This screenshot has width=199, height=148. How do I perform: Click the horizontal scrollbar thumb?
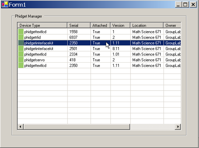tap(77, 127)
